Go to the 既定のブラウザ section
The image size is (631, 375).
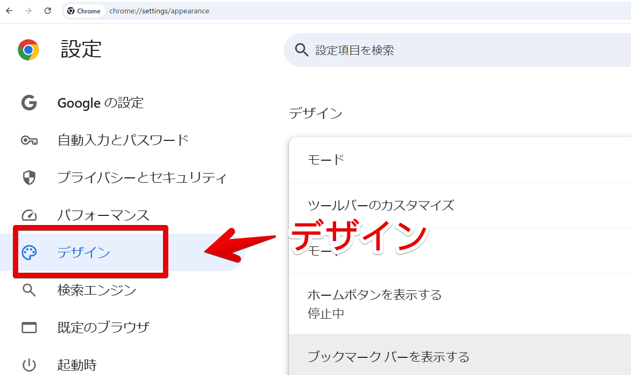click(x=103, y=327)
